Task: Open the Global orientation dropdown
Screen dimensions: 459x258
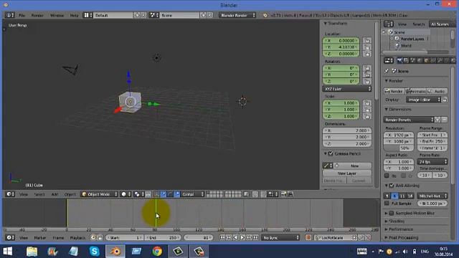Action: coord(192,194)
